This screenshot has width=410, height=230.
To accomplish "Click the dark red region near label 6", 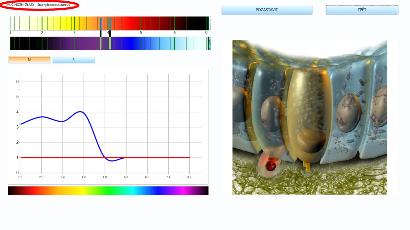I will coord(168,23).
